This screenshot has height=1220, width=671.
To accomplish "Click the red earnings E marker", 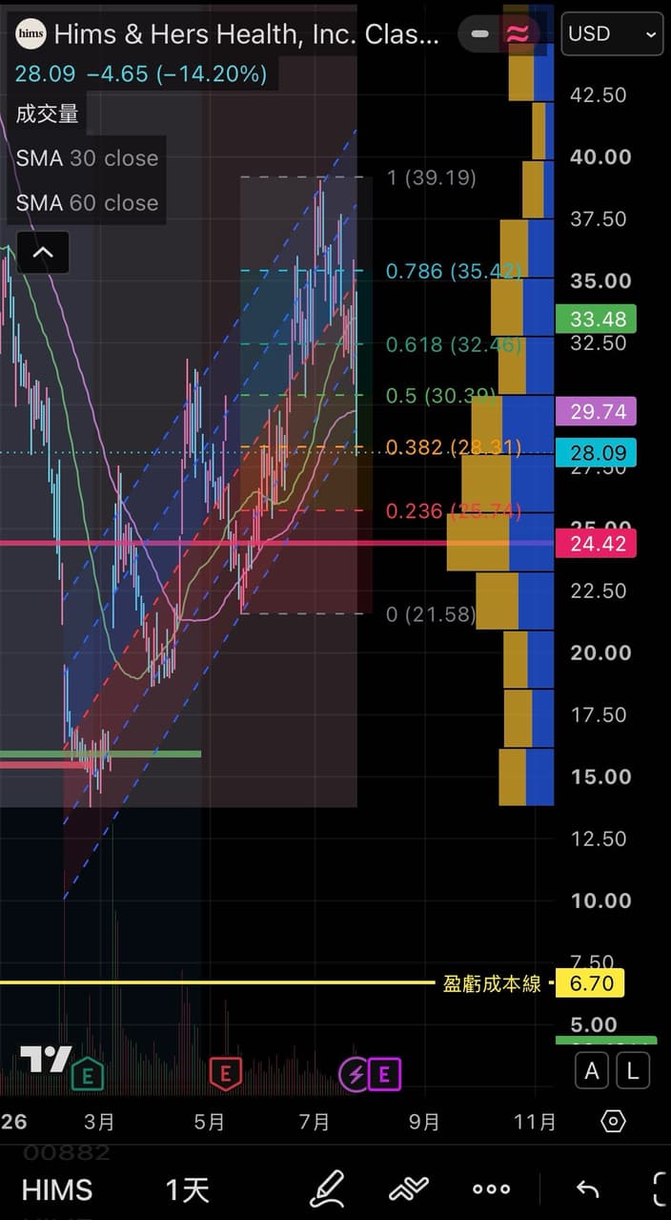I will [225, 1073].
